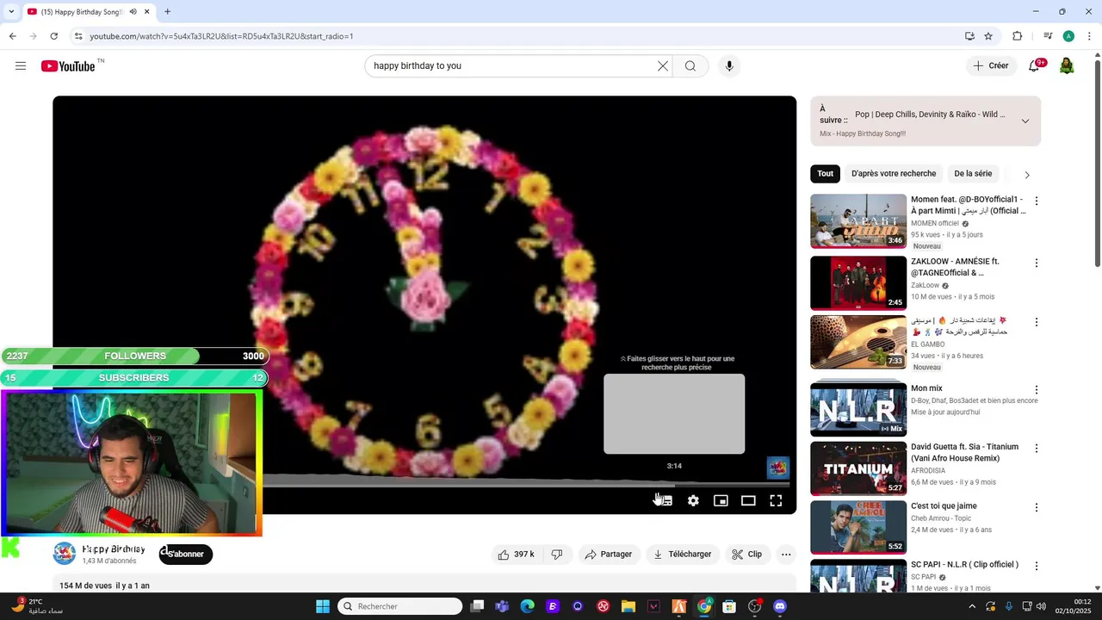Click the Télécharger download button
Screen dimensions: 1102x620
(x=682, y=555)
